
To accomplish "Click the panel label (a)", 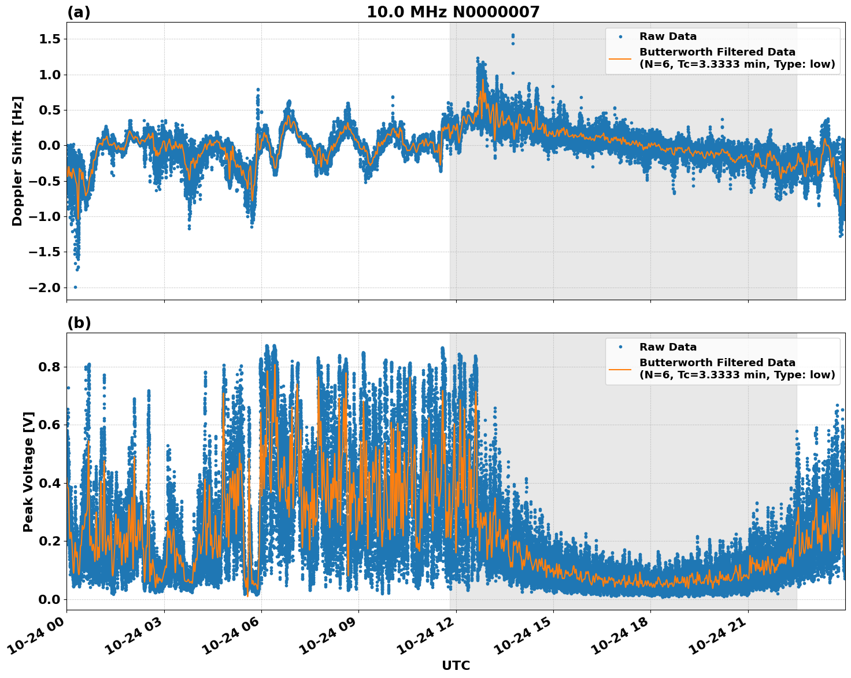I will coord(79,10).
